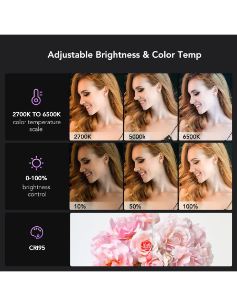This screenshot has height=306, width=237.
Task: Click the 2700K label on first portrait
Action: pos(82,137)
